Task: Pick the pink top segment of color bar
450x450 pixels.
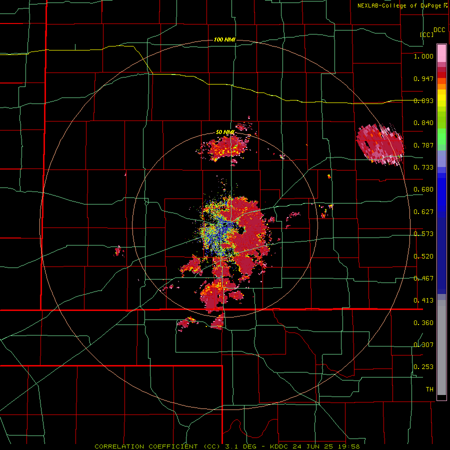Action: pos(441,53)
